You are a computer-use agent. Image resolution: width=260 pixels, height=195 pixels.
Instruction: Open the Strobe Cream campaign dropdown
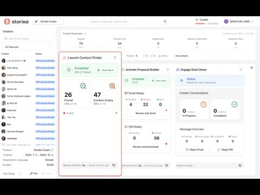point(48,22)
